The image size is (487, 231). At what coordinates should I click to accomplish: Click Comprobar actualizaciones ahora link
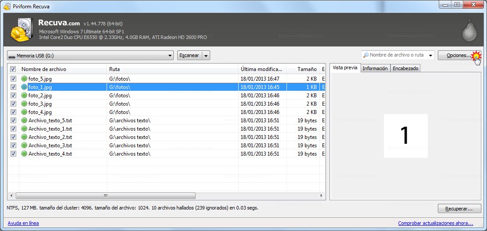[x=435, y=223]
